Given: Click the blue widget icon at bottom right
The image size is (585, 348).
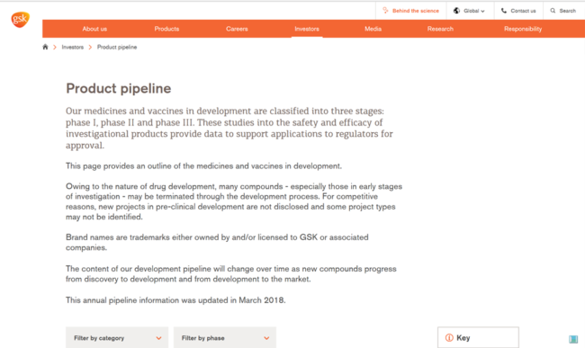Looking at the screenshot, I should 573,339.
